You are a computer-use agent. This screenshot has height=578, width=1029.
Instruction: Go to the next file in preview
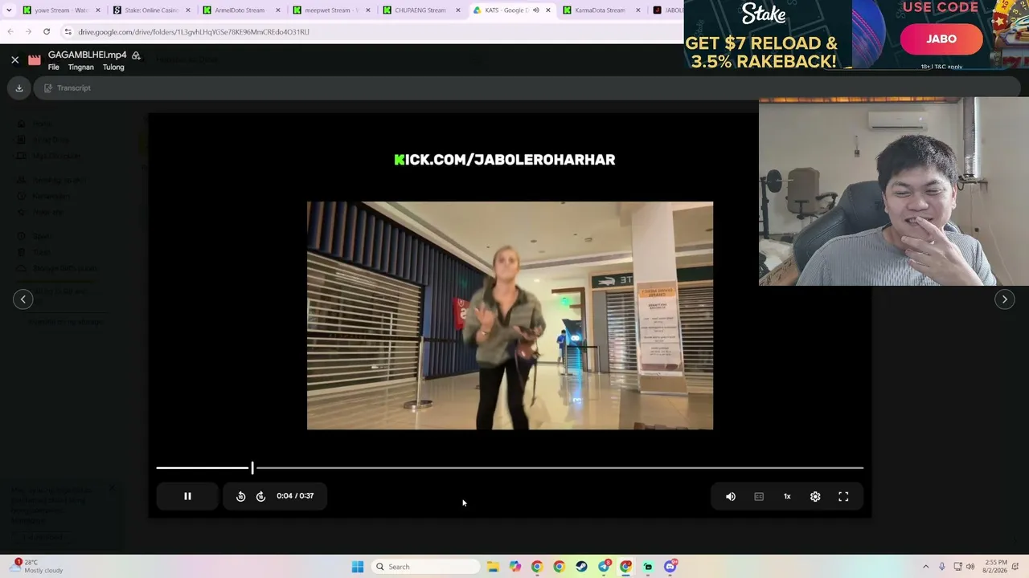(x=1005, y=299)
